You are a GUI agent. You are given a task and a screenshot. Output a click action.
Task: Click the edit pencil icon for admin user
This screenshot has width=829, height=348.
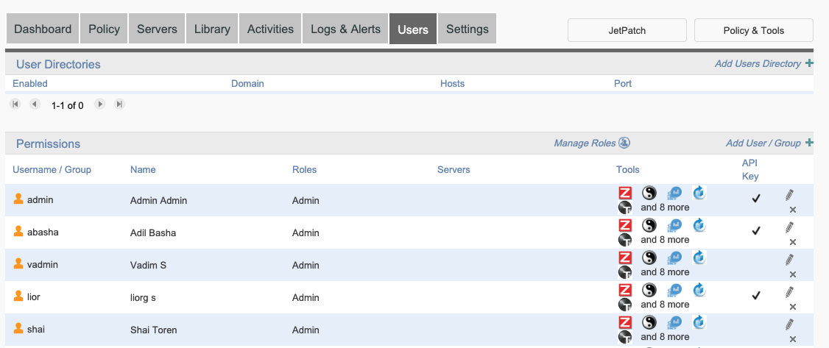pyautogui.click(x=789, y=195)
